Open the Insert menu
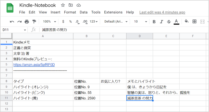The height and width of the screenshot is (112, 209). 56,12
